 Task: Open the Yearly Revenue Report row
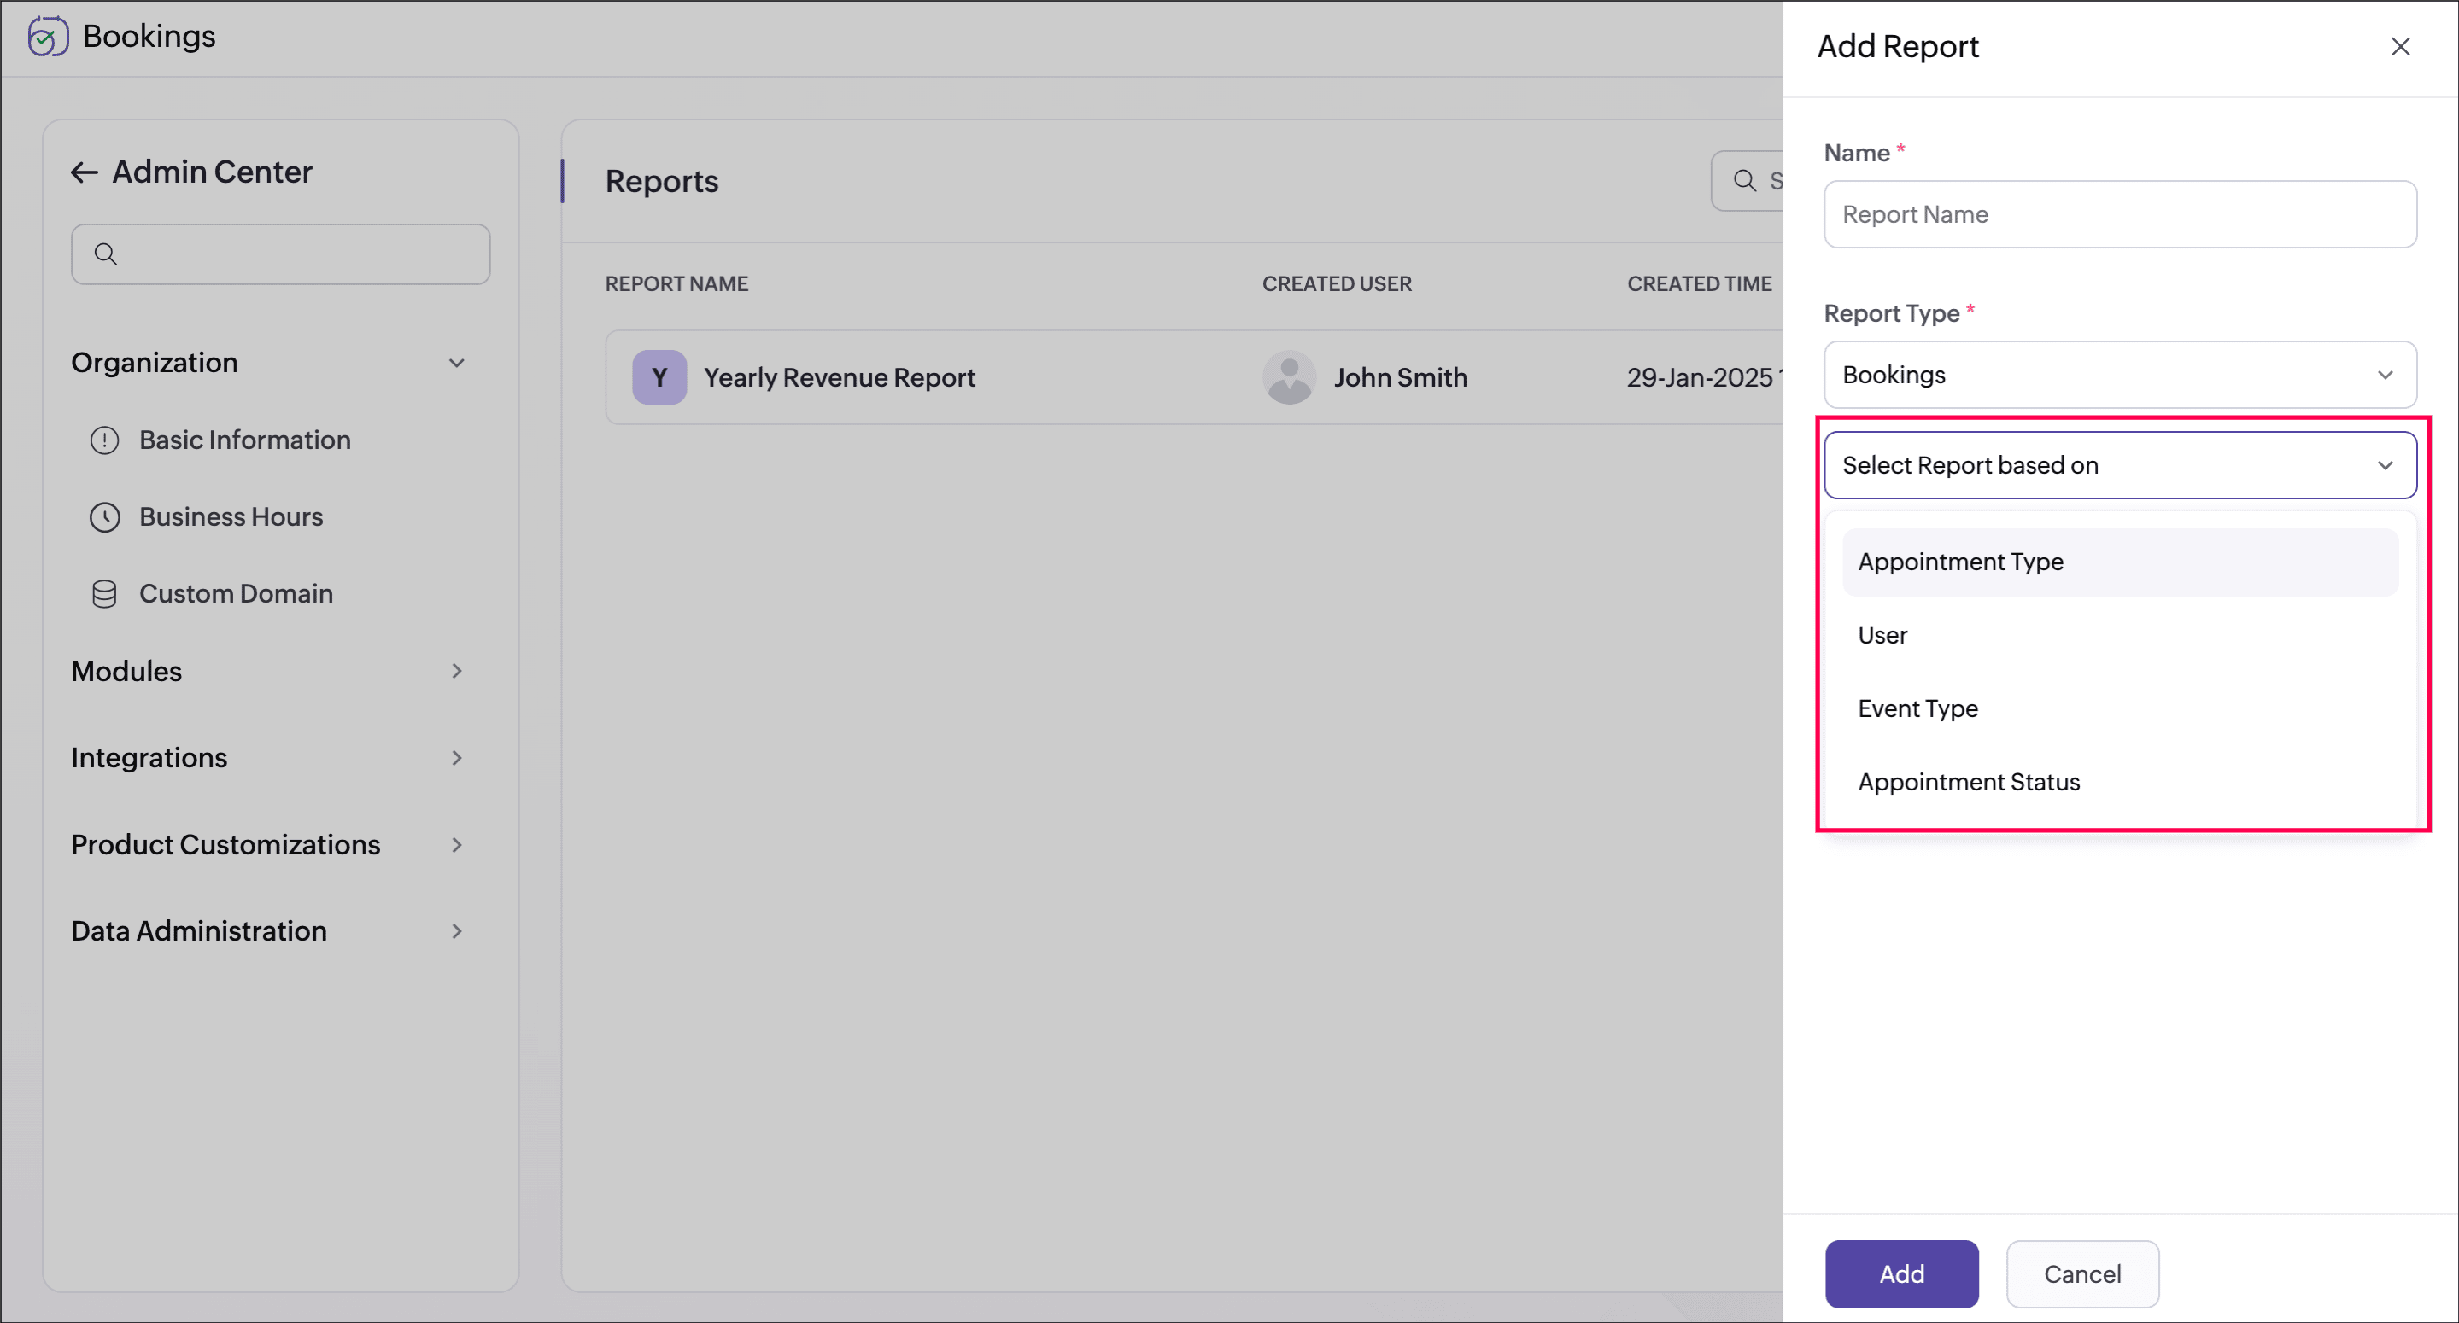[x=1193, y=378]
